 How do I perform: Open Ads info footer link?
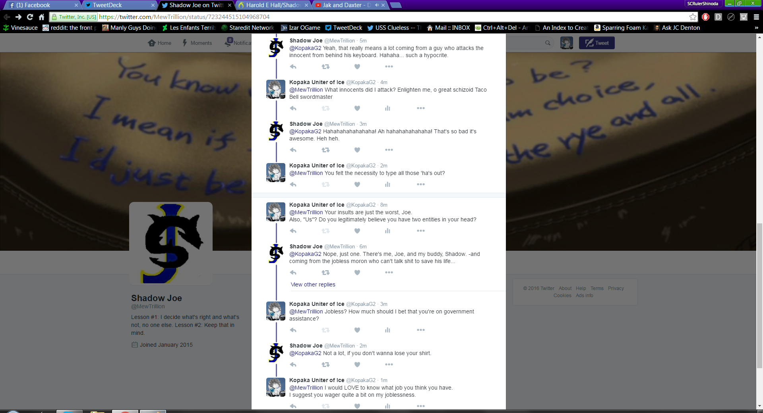[x=584, y=296]
